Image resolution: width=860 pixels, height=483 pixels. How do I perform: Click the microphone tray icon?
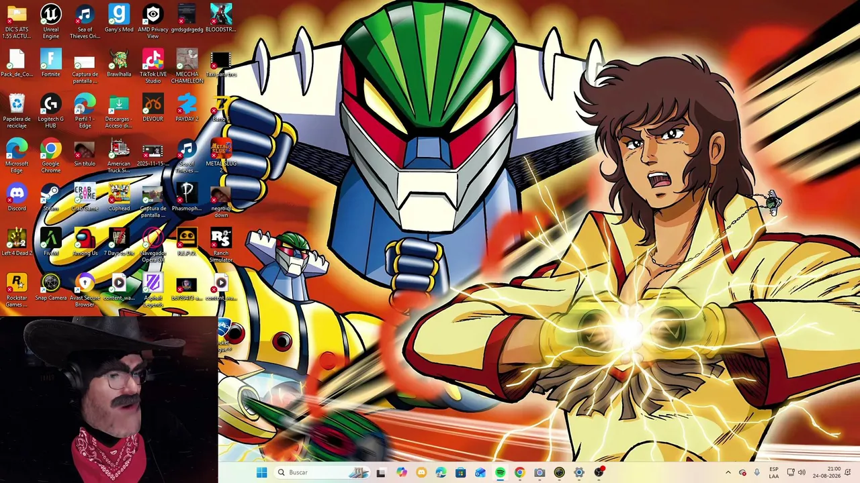tap(757, 472)
